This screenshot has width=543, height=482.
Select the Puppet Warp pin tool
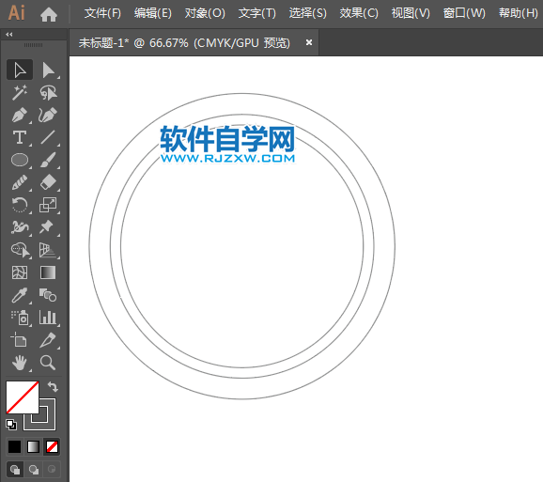pyautogui.click(x=48, y=227)
